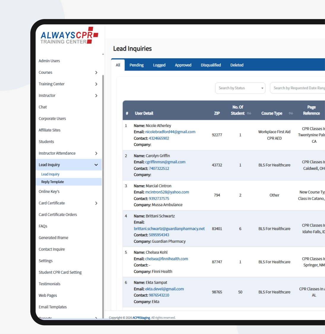Open mcintron528@yahoo.com email link
This screenshot has width=325, height=334.
click(167, 192)
